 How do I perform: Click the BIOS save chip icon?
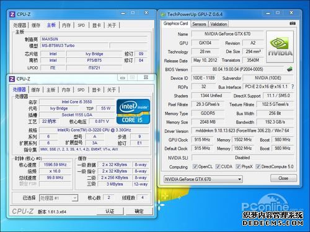(x=290, y=69)
